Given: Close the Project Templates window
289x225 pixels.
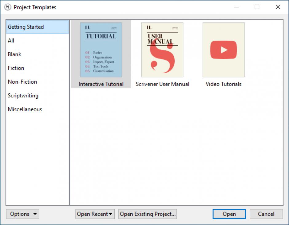Looking at the screenshot, I should click(278, 7).
